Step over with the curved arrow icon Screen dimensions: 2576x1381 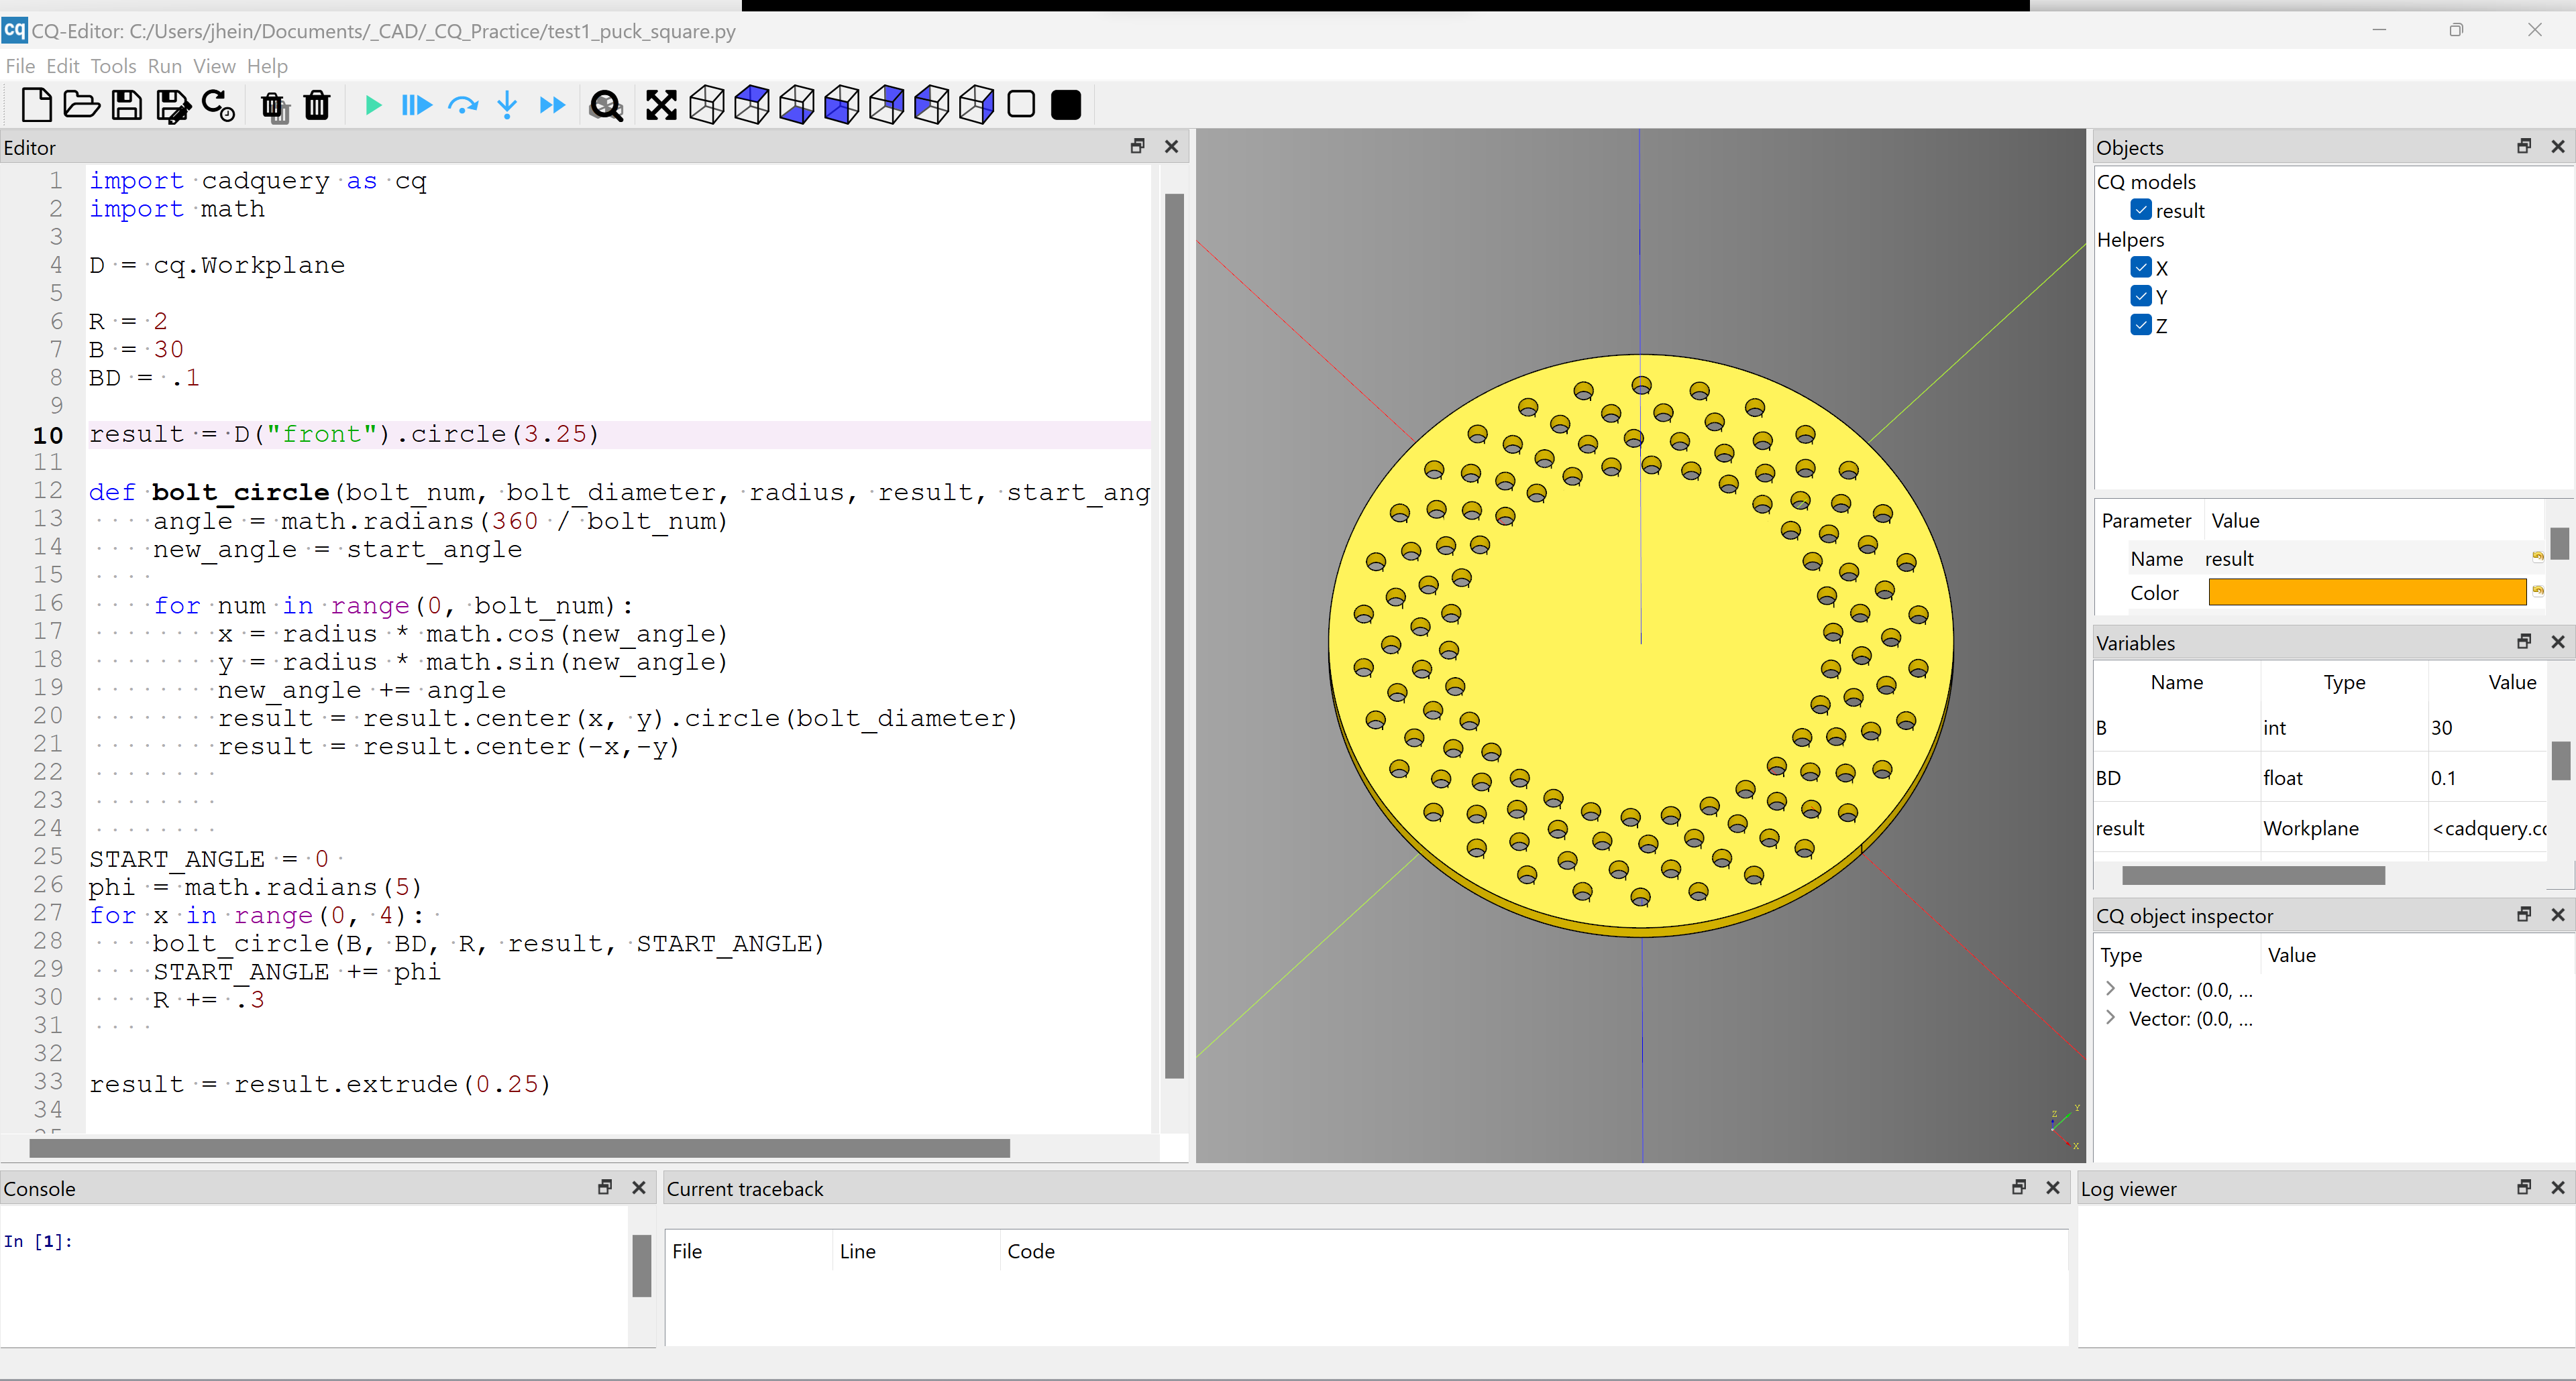[462, 105]
